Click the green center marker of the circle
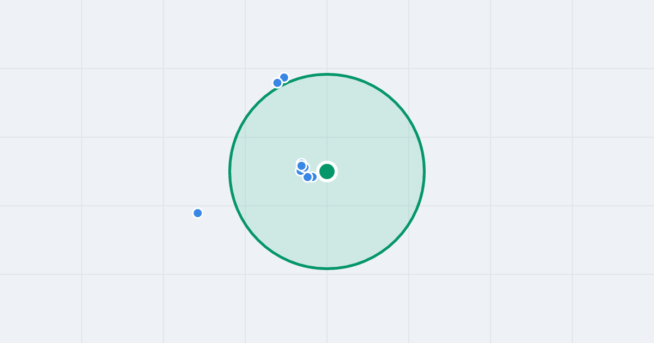This screenshot has width=654, height=343. (327, 171)
